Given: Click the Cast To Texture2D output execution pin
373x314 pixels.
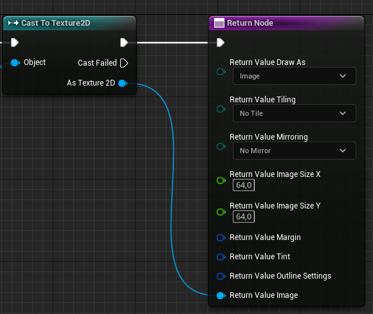Looking at the screenshot, I should click(x=124, y=42).
